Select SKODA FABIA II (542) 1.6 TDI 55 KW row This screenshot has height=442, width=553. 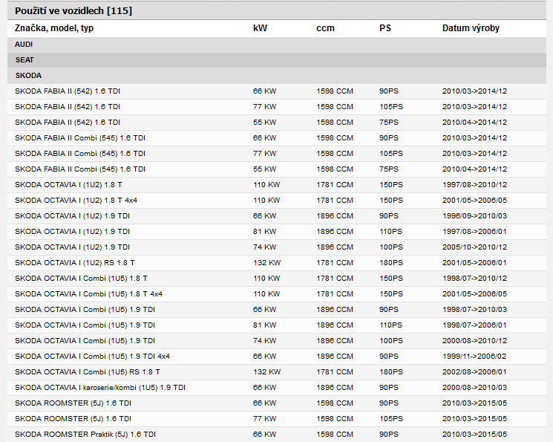pos(276,122)
